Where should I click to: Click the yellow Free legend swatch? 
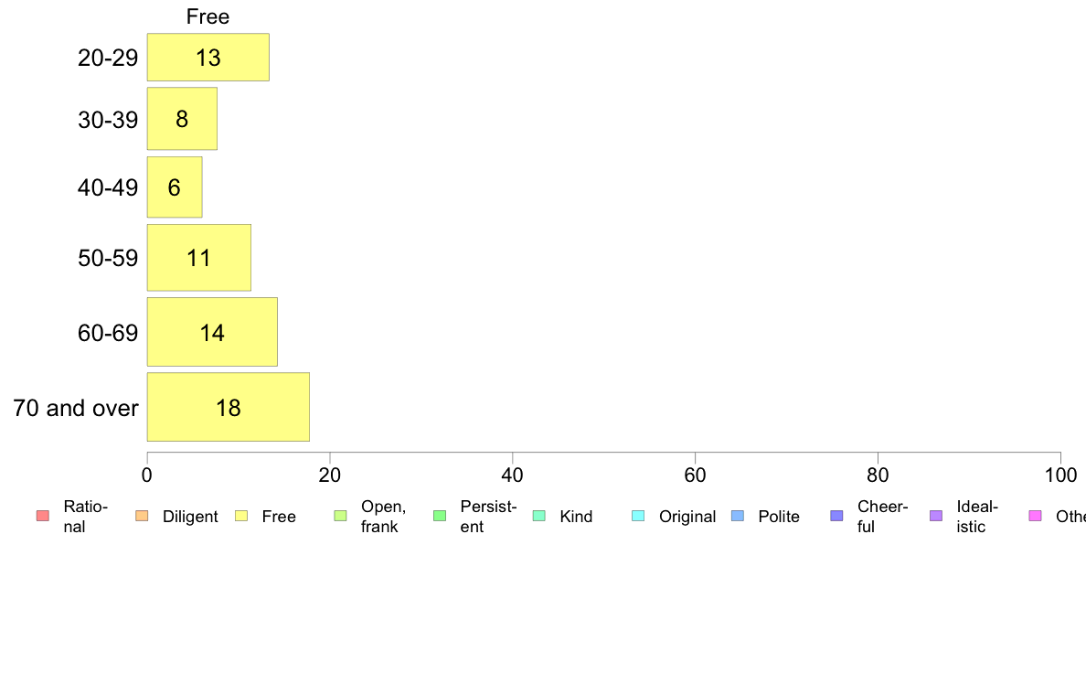coord(241,516)
